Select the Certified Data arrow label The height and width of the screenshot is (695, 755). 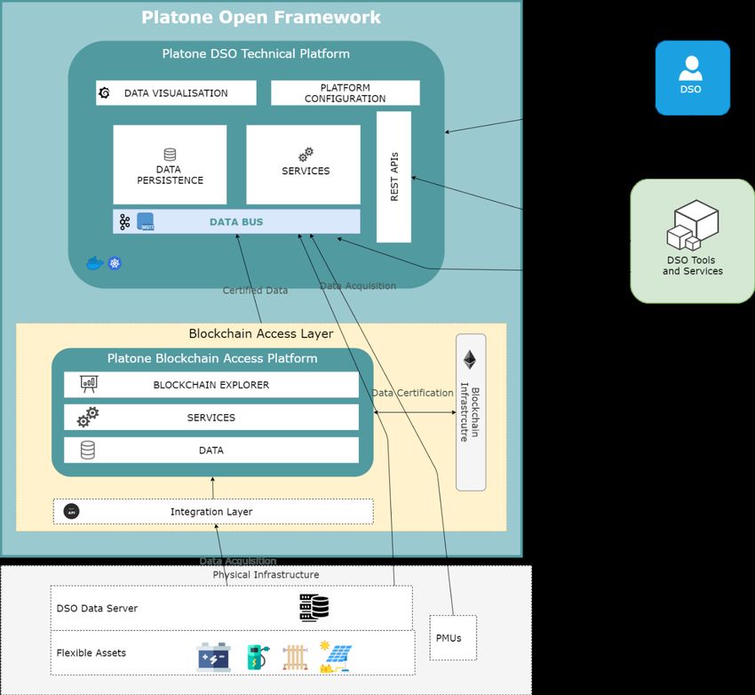(255, 291)
